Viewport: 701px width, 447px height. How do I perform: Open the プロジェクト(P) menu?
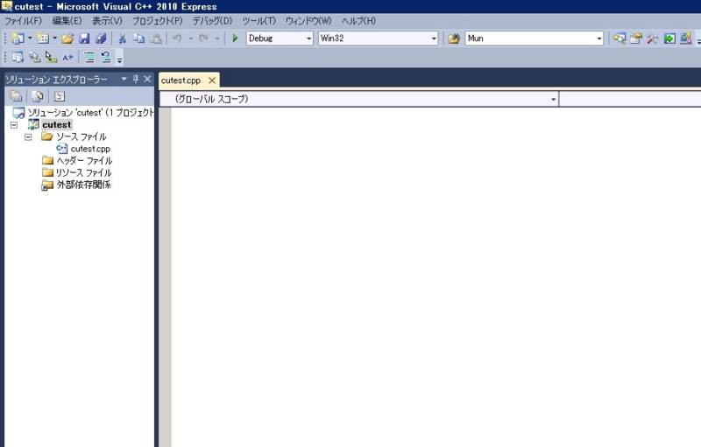(158, 20)
